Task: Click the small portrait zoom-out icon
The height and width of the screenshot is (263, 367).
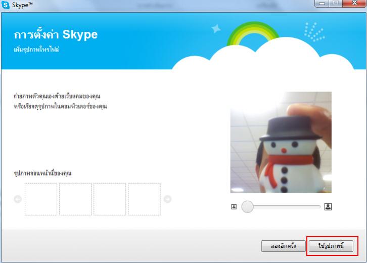Action: coord(234,206)
